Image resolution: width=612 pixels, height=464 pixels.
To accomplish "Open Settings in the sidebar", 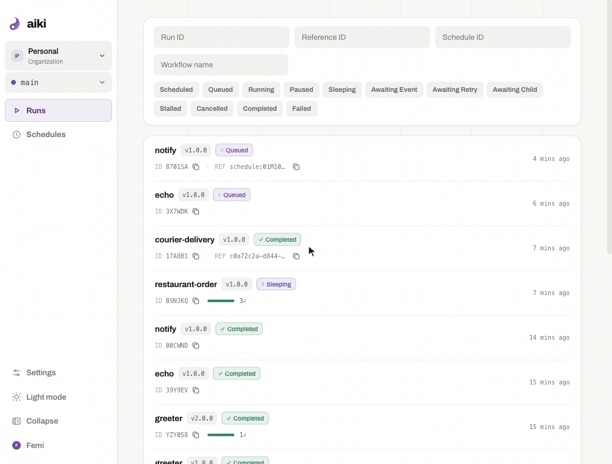I will (x=59, y=373).
